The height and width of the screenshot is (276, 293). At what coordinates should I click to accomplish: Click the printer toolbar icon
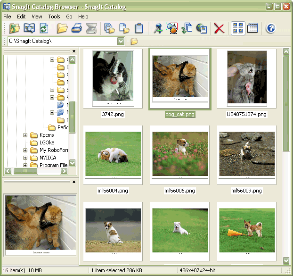[77, 28]
